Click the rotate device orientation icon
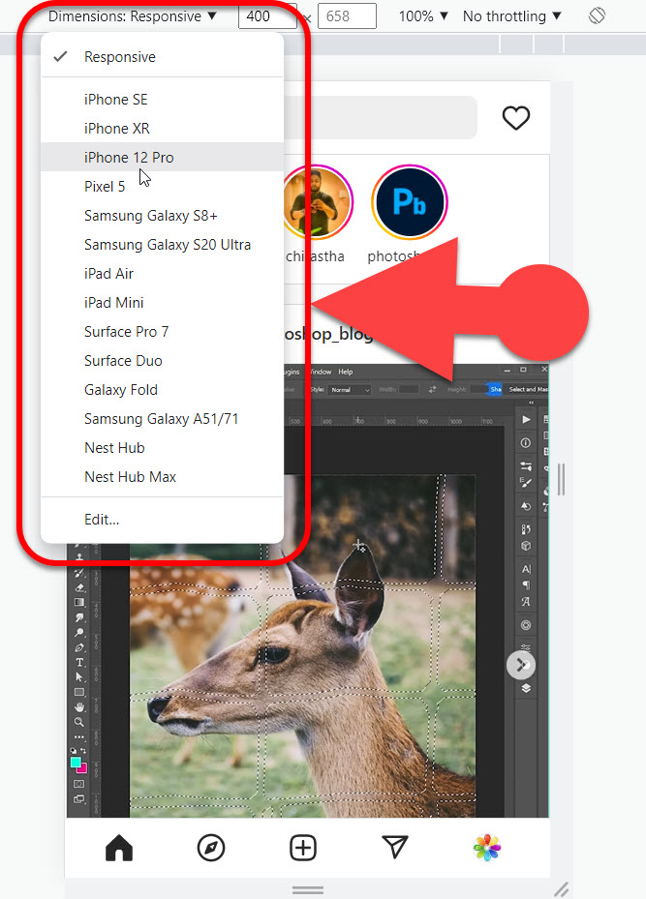This screenshot has height=899, width=646. pos(597,15)
